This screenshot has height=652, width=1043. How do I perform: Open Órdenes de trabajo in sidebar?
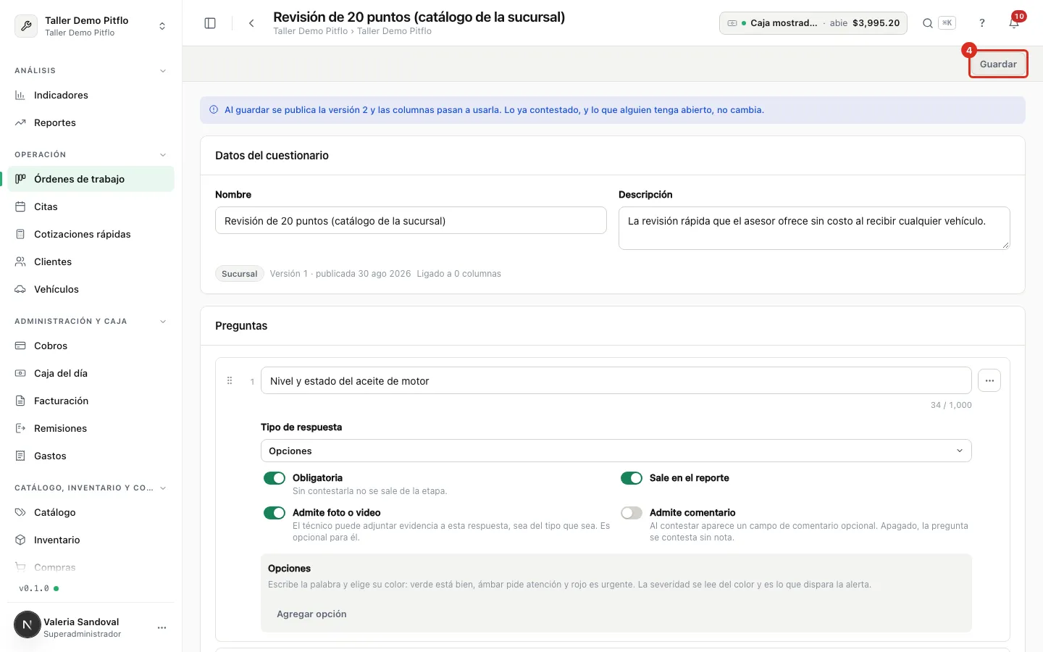(x=91, y=179)
